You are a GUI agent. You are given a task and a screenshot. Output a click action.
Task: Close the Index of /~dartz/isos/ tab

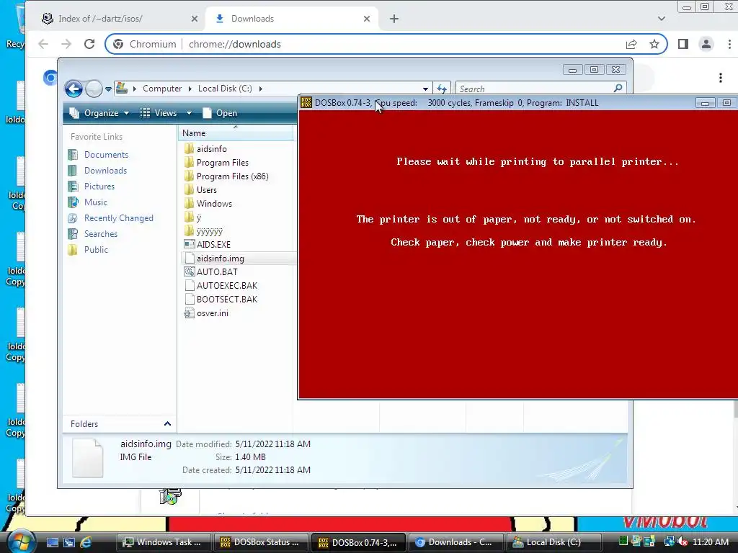pyautogui.click(x=195, y=19)
